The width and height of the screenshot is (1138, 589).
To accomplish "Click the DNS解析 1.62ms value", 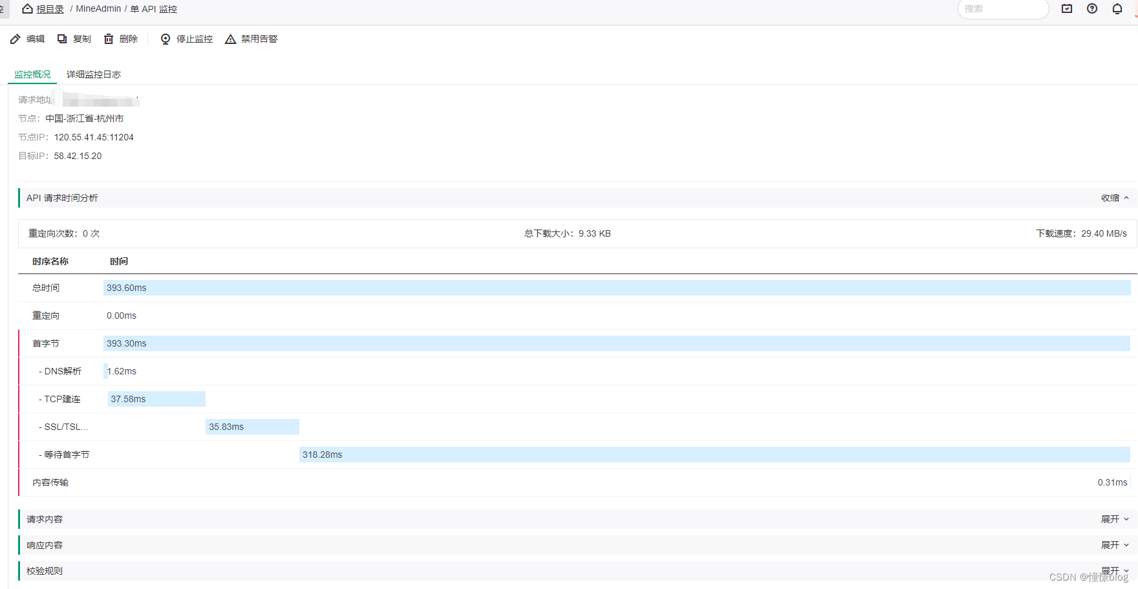I will pos(122,371).
